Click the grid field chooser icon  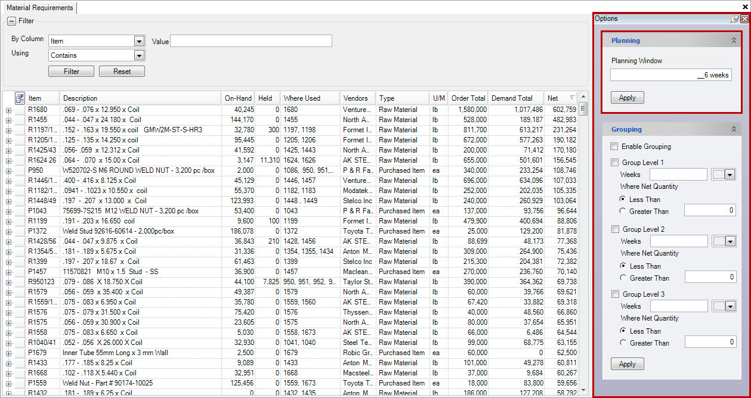click(x=20, y=98)
